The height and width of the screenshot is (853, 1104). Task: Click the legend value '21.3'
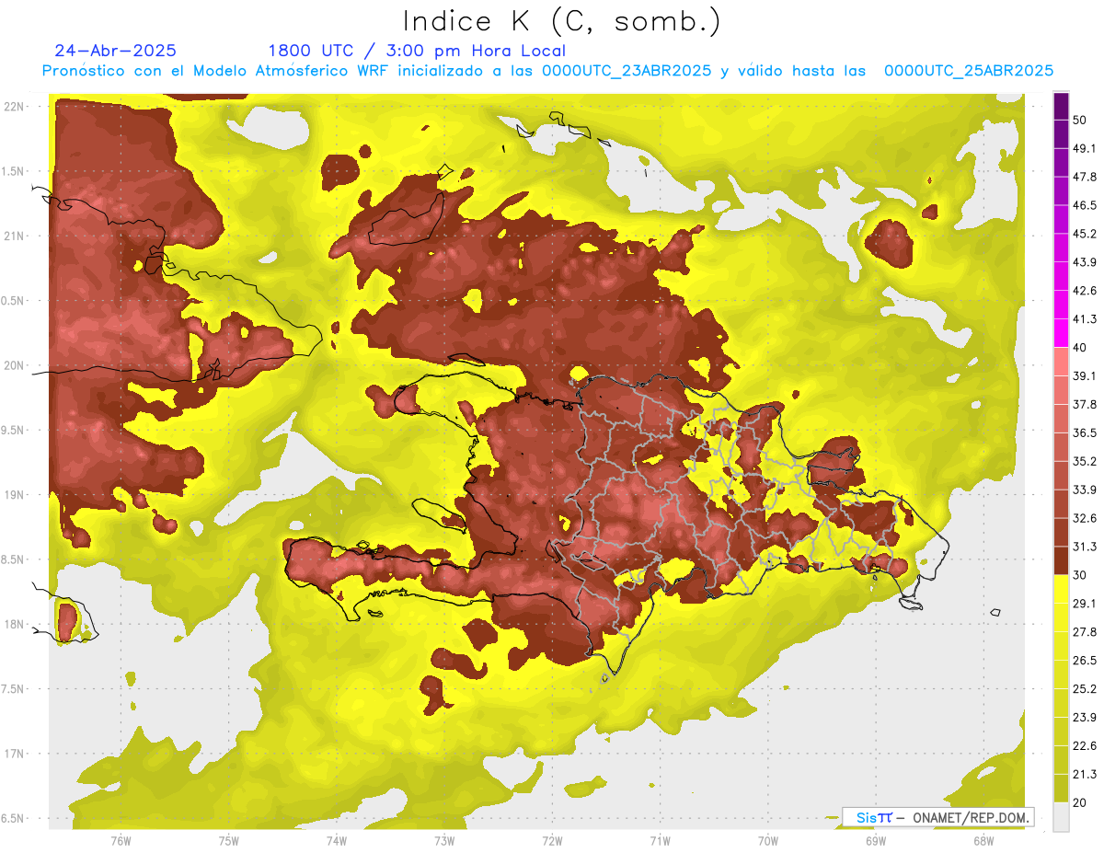pyautogui.click(x=1084, y=774)
